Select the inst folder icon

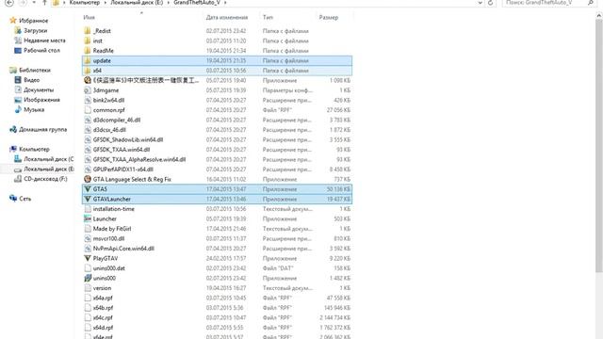[88, 40]
